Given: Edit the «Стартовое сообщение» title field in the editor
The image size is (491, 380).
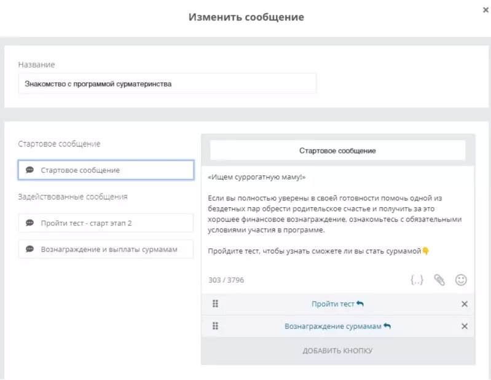Looking at the screenshot, I should click(x=337, y=151).
